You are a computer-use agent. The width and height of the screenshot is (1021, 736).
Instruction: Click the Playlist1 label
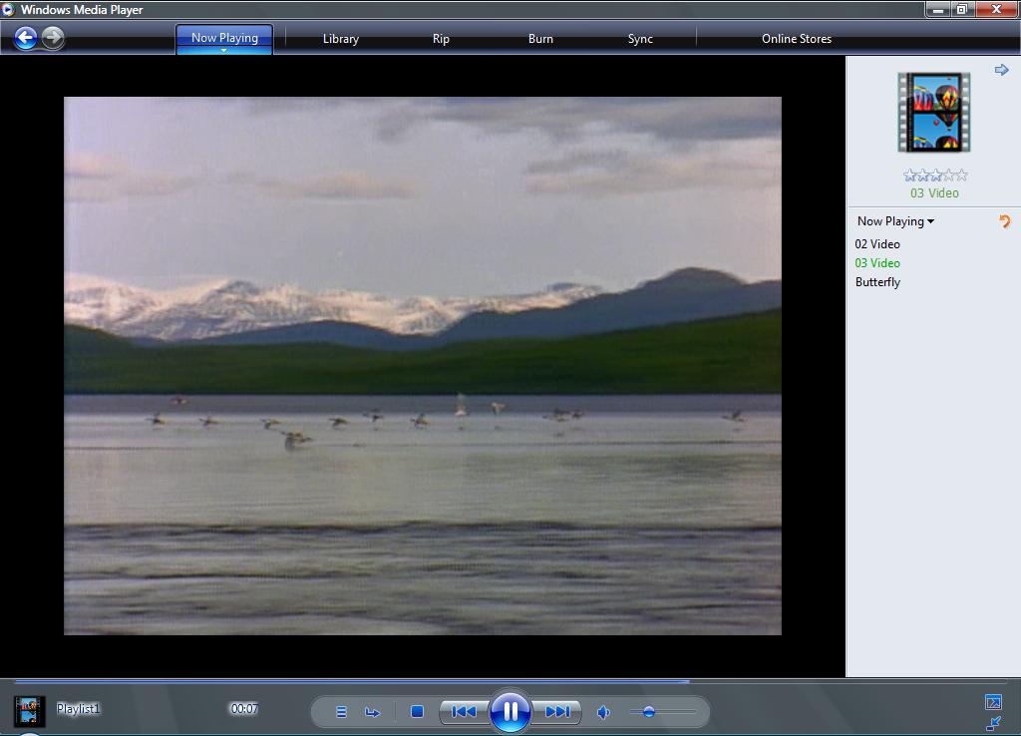pos(78,709)
